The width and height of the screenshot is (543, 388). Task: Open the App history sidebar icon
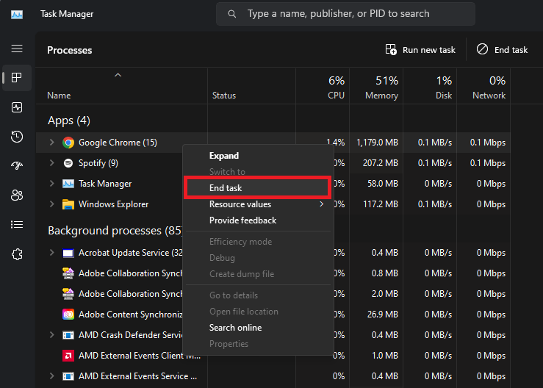tap(17, 137)
